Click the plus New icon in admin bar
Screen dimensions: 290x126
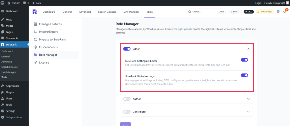tap(33, 3)
